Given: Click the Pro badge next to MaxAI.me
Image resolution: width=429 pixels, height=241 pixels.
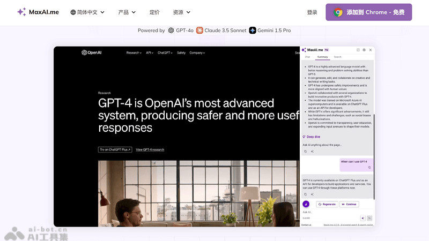Looking at the screenshot, I should pos(327,50).
